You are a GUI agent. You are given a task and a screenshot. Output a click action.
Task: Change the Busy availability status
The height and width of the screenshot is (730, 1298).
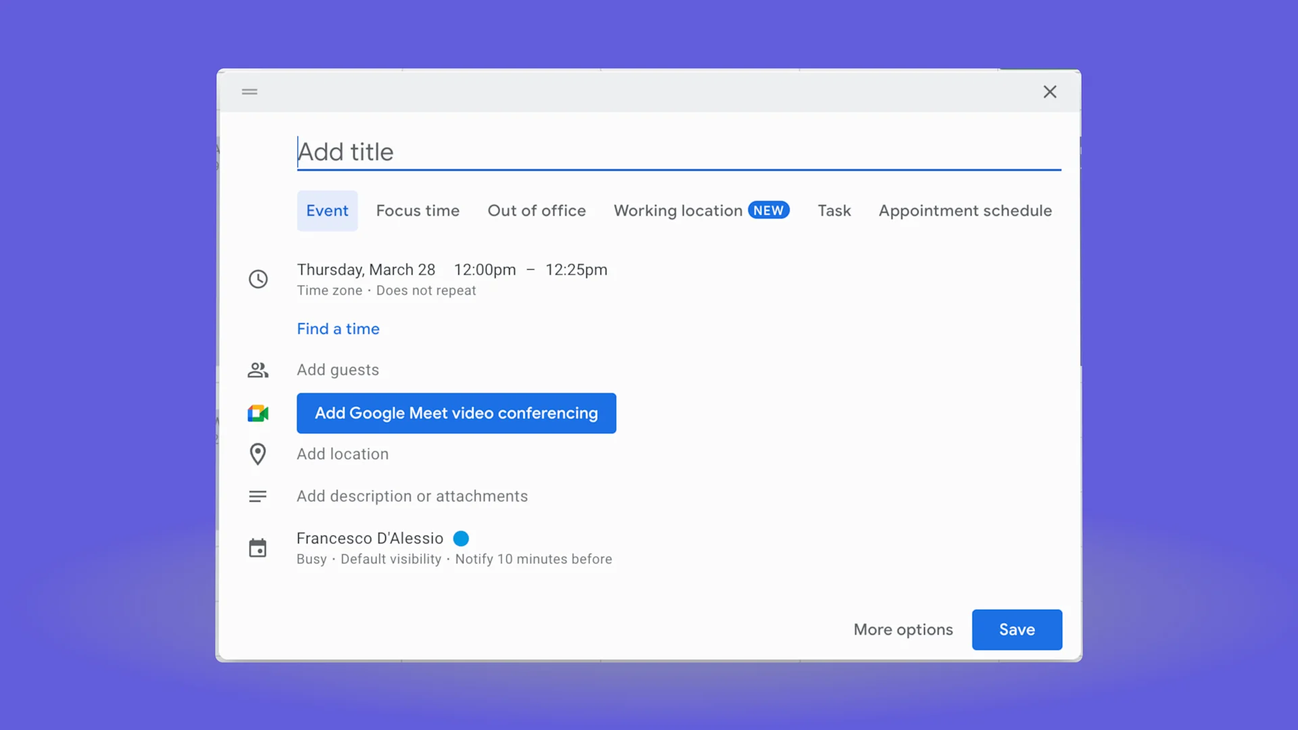pyautogui.click(x=312, y=559)
